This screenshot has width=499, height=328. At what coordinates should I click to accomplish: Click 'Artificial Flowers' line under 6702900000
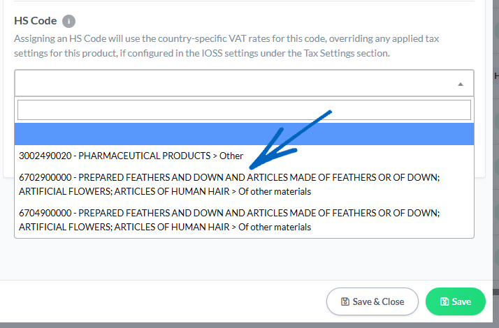[165, 191]
